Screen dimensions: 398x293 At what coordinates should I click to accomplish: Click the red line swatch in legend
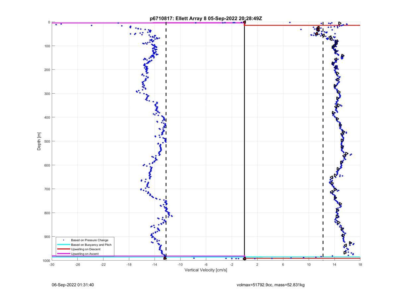coord(63,249)
